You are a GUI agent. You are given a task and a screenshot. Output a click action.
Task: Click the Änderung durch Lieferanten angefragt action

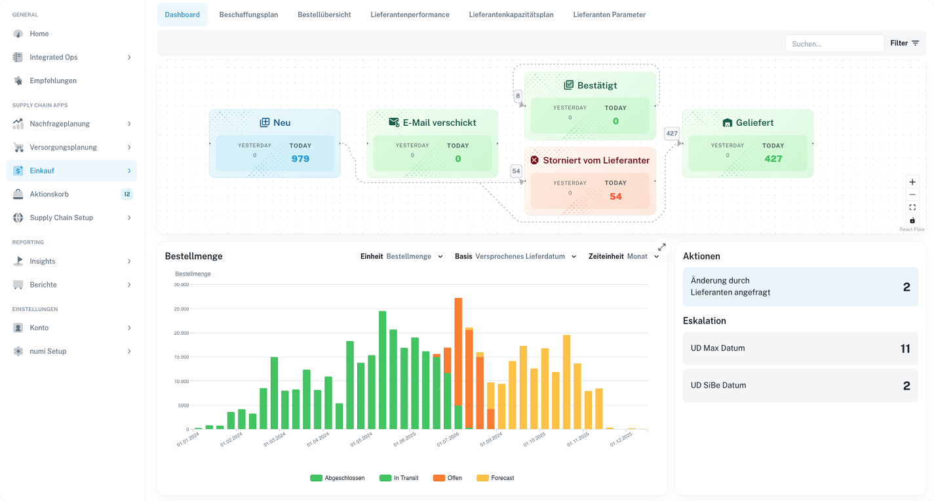(x=800, y=286)
